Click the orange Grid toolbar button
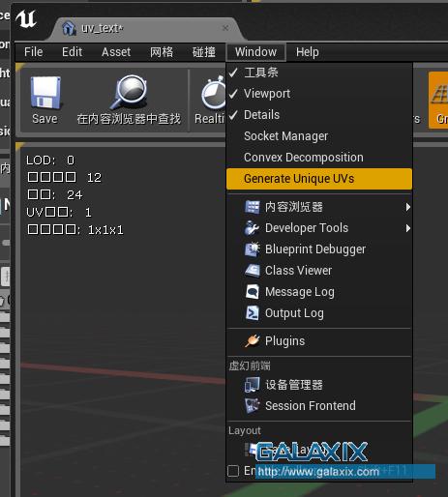Screen dimensions: 448x497 [x=438, y=101]
